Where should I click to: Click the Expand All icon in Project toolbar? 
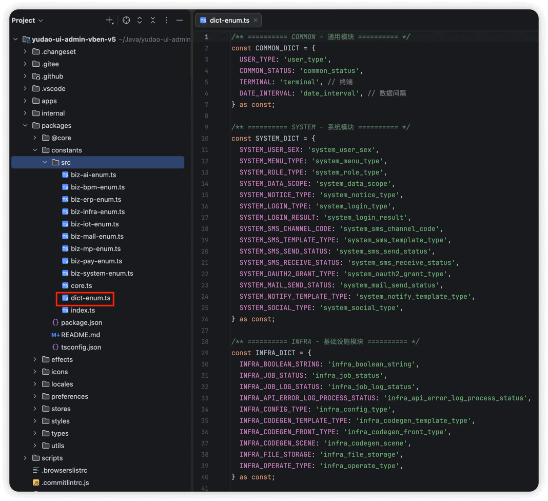coord(140,21)
